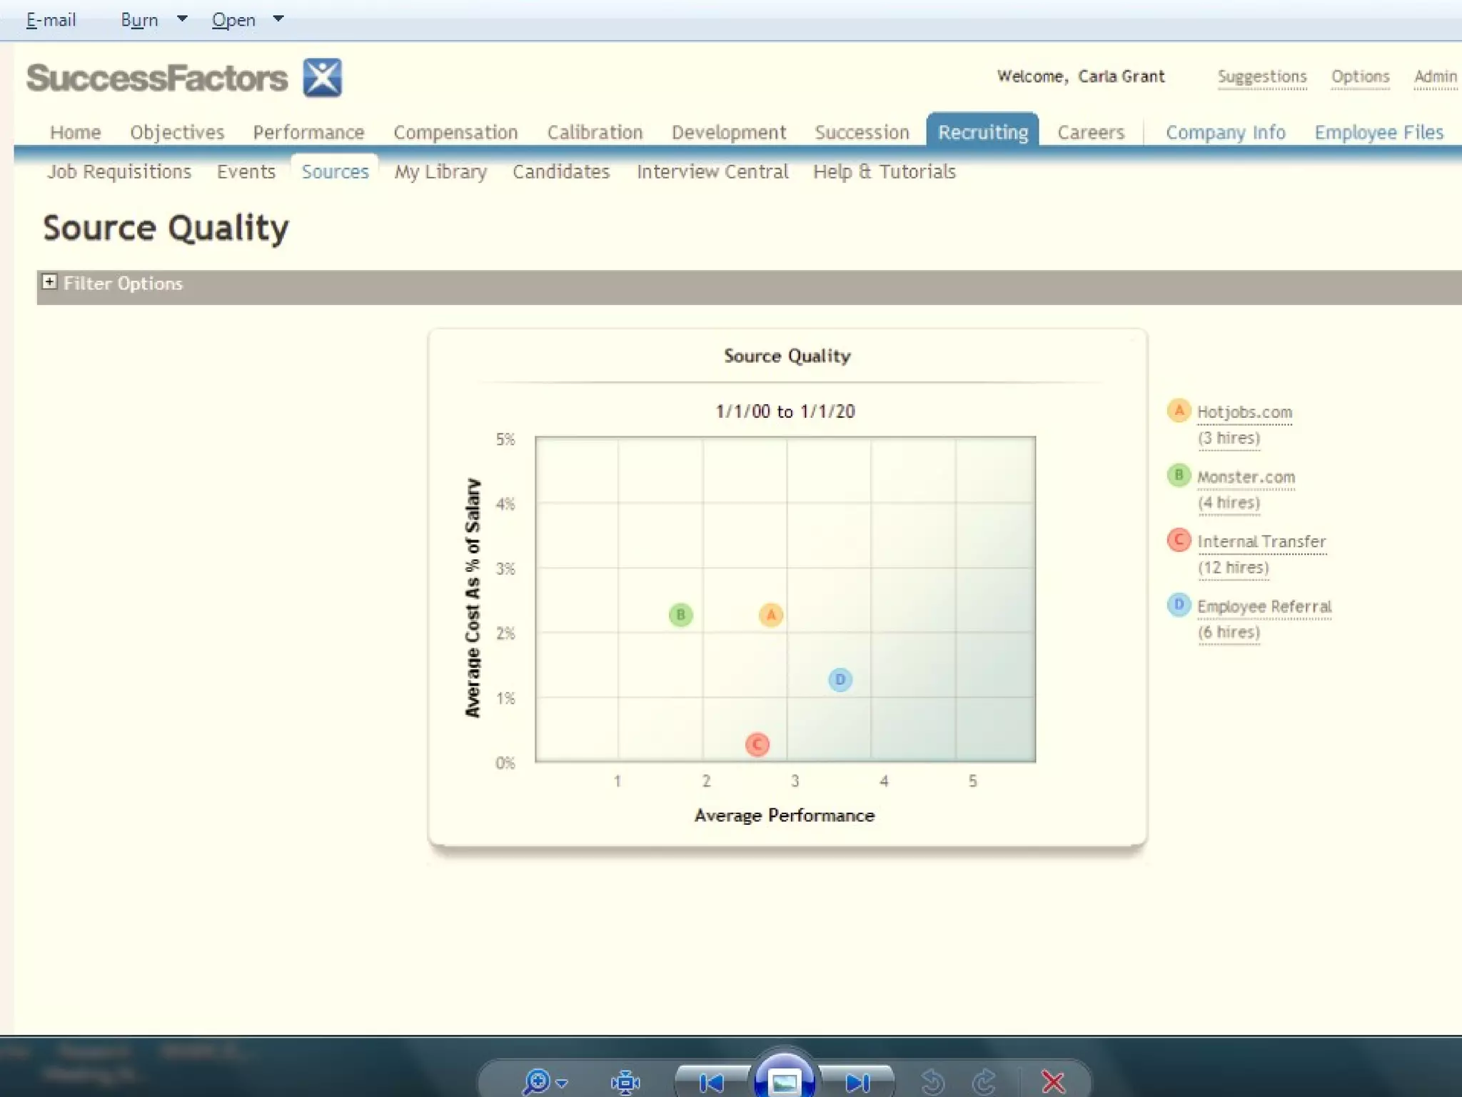Rotate the image counterclockwise

[x=932, y=1082]
